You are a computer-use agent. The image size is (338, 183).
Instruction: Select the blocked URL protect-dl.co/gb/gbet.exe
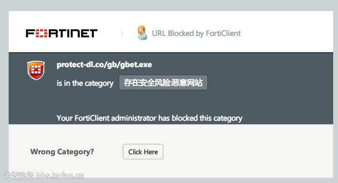pos(104,65)
